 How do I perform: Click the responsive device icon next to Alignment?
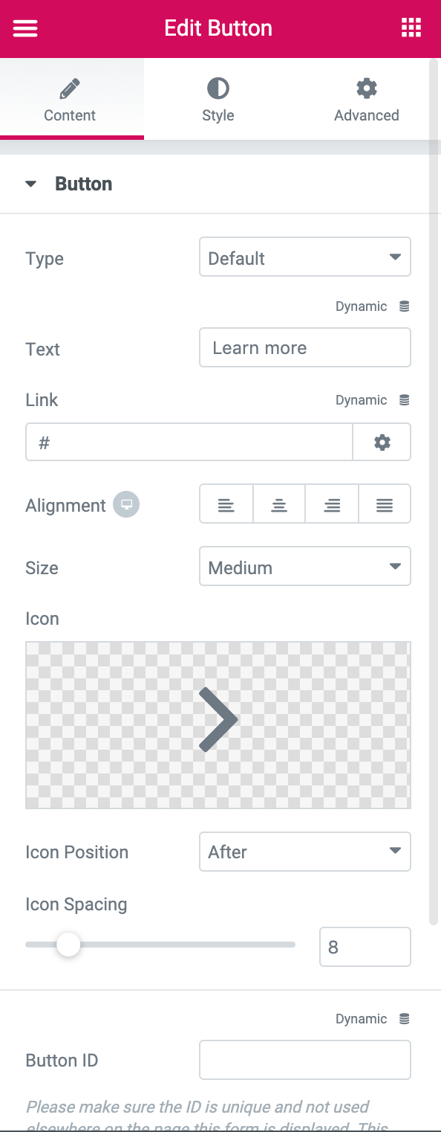125,504
